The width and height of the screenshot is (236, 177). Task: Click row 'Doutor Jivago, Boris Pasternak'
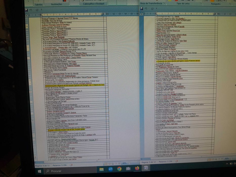54,37
